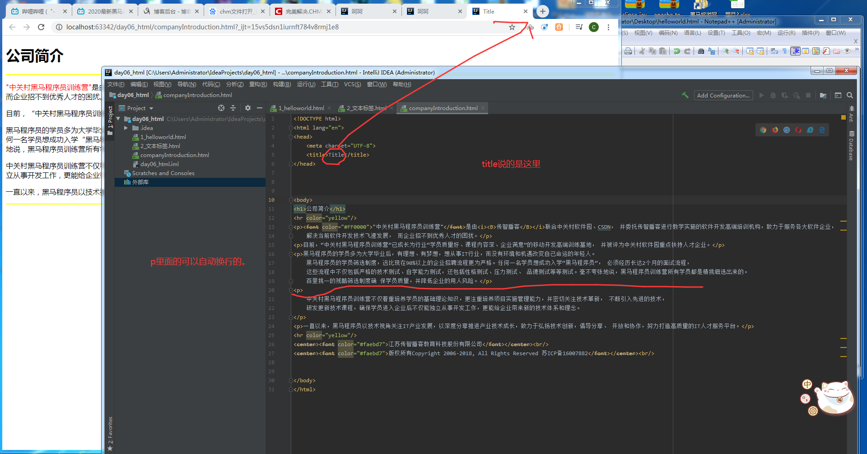Collapse the day06_html root node arrow
Viewport: 867px width, 454px height.
click(x=119, y=119)
